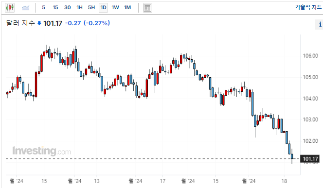Click the 101.17 current value in header
The height and width of the screenshot is (188, 323).
[x=53, y=23]
